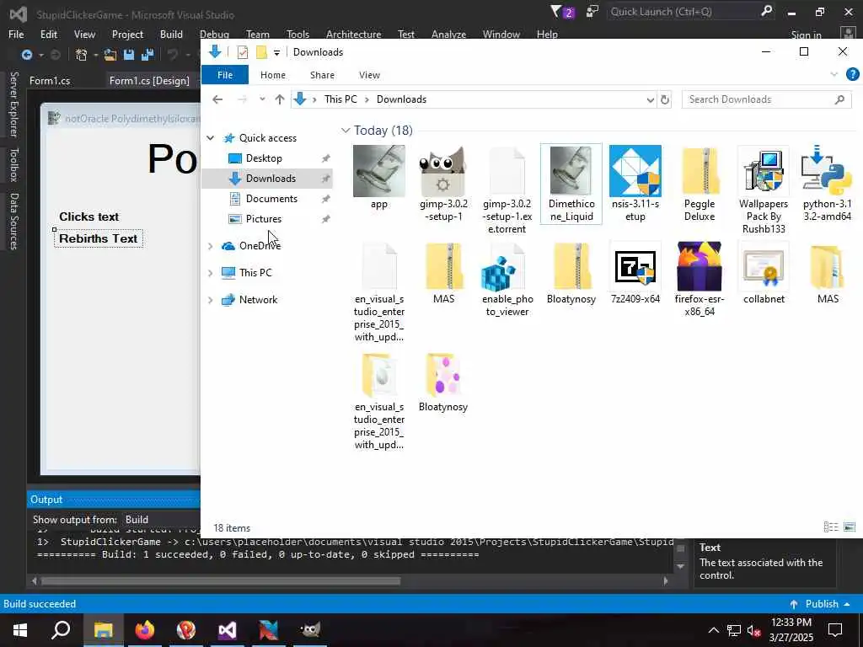Select Rebirths Text label in designer
863x647 pixels.
coord(99,238)
